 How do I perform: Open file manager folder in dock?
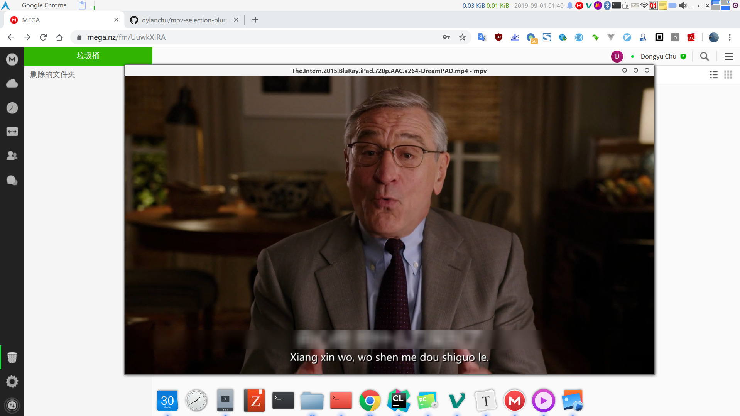[312, 401]
